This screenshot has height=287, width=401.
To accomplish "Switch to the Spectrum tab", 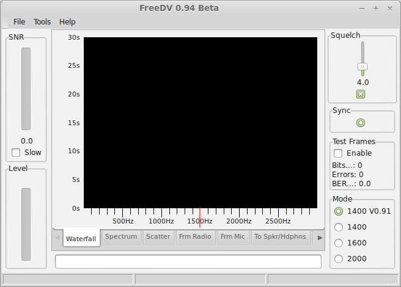I will 121,237.
